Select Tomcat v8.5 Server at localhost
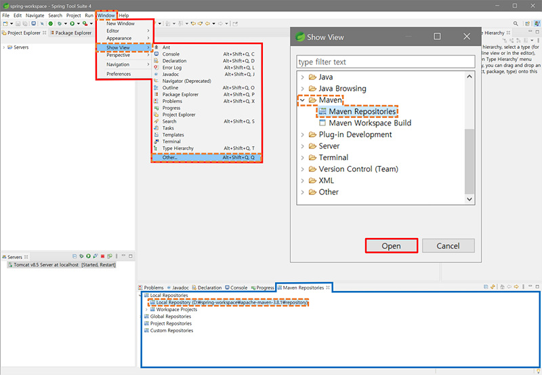 62,264
